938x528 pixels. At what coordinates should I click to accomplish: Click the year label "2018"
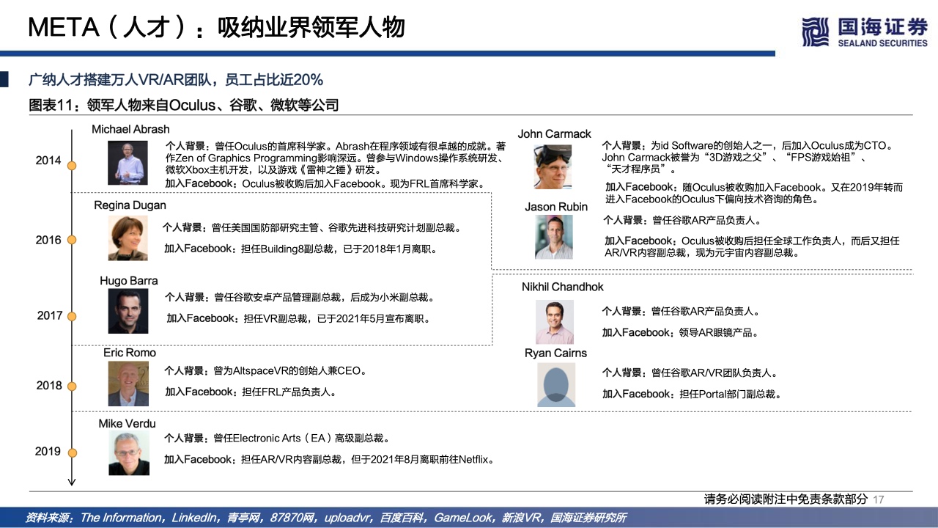click(x=49, y=385)
